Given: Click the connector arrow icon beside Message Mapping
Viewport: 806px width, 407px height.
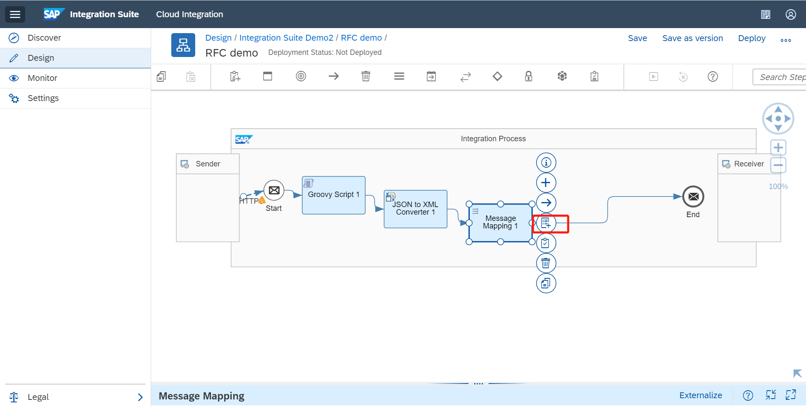Looking at the screenshot, I should click(546, 203).
